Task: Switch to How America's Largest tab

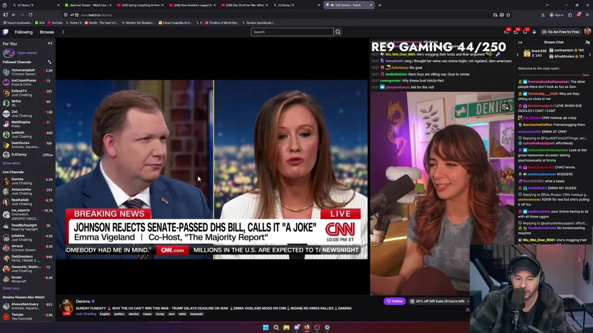Action: pyautogui.click(x=192, y=5)
